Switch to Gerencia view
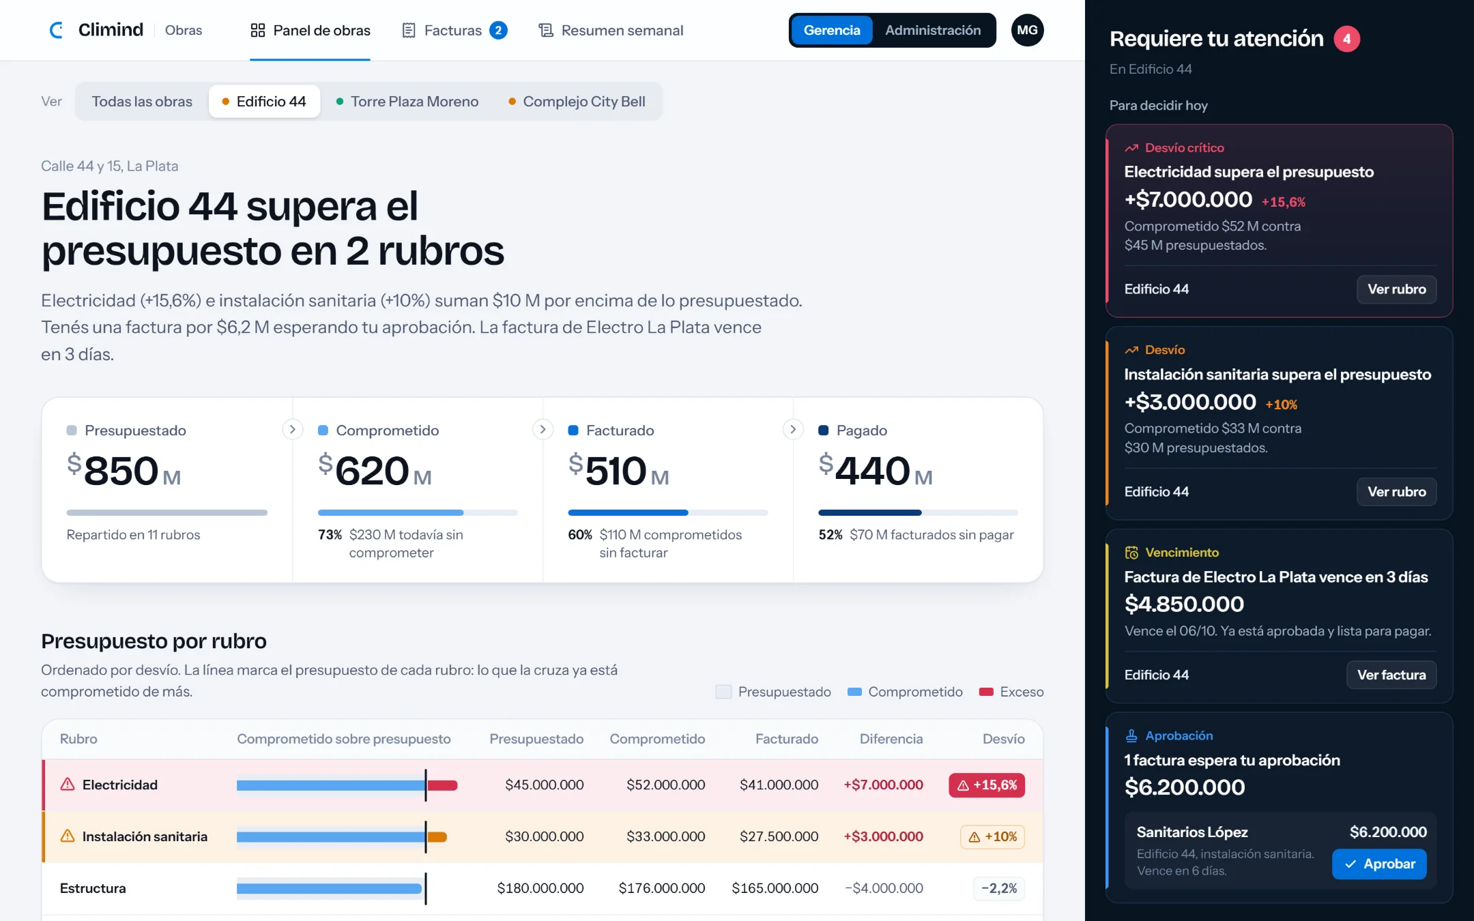The height and width of the screenshot is (921, 1474). click(832, 30)
